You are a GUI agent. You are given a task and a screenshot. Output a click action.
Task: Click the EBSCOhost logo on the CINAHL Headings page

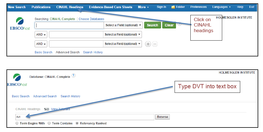17,80
